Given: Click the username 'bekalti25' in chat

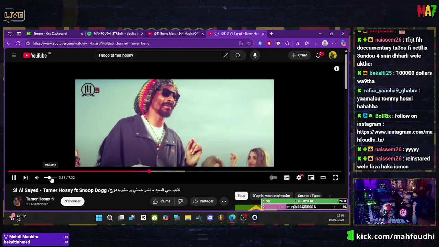Looking at the screenshot, I should 380,73.
